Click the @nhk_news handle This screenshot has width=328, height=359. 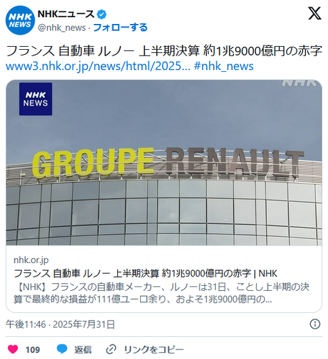pos(62,28)
